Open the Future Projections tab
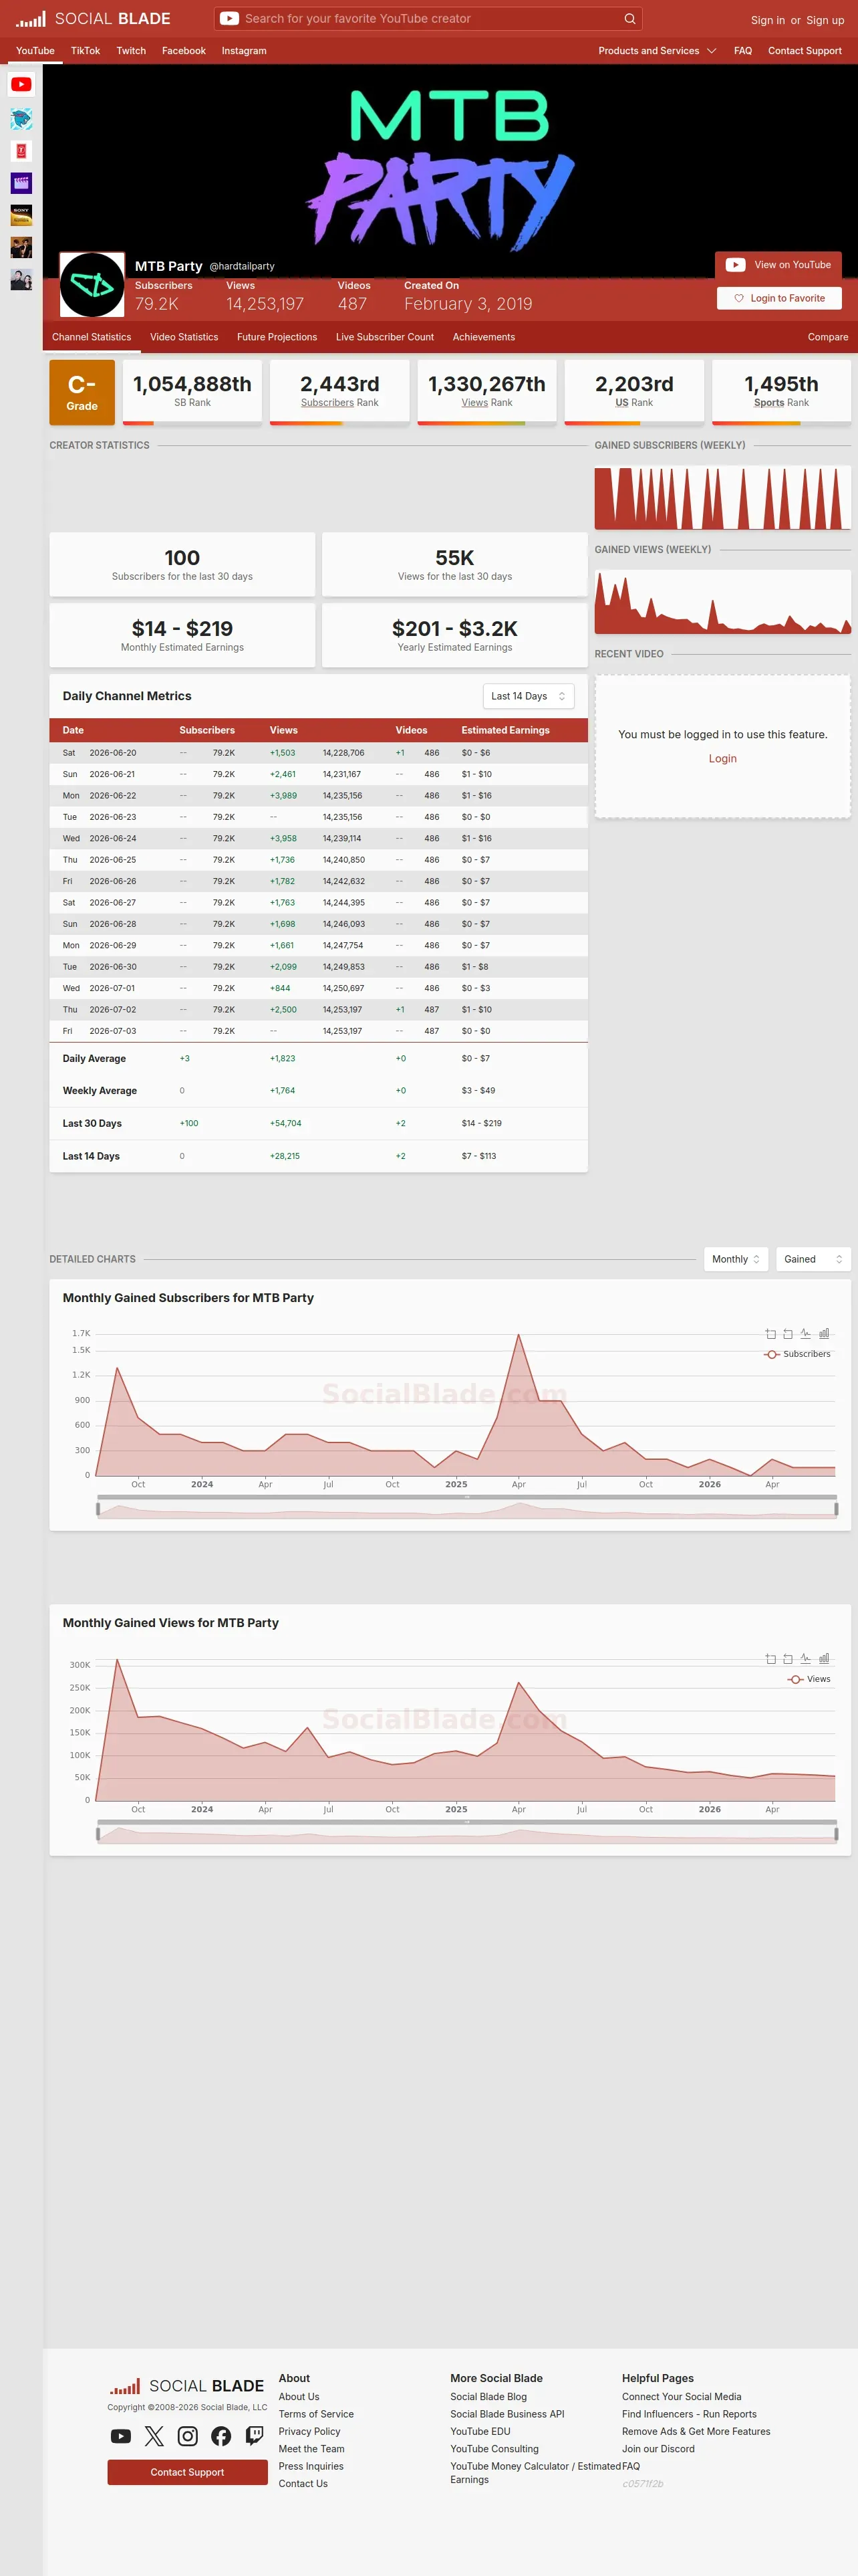Screen dimensions: 858x2576 (277, 337)
